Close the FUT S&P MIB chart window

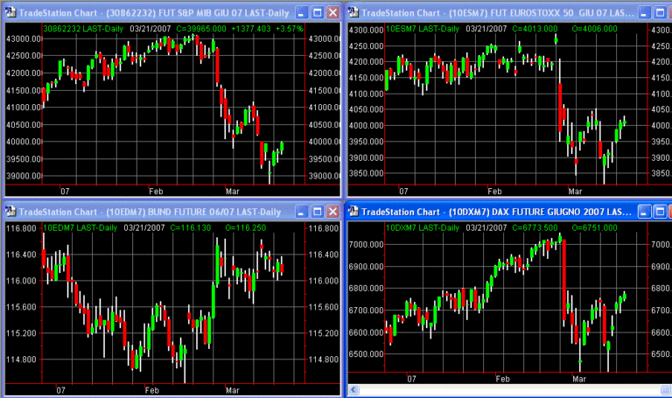(332, 12)
